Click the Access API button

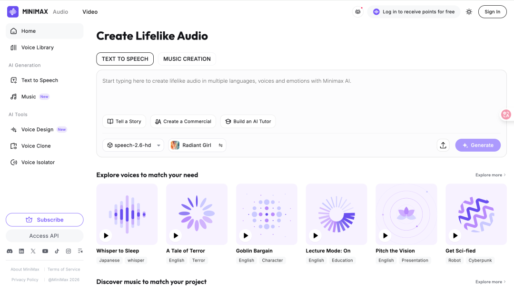tap(45, 236)
